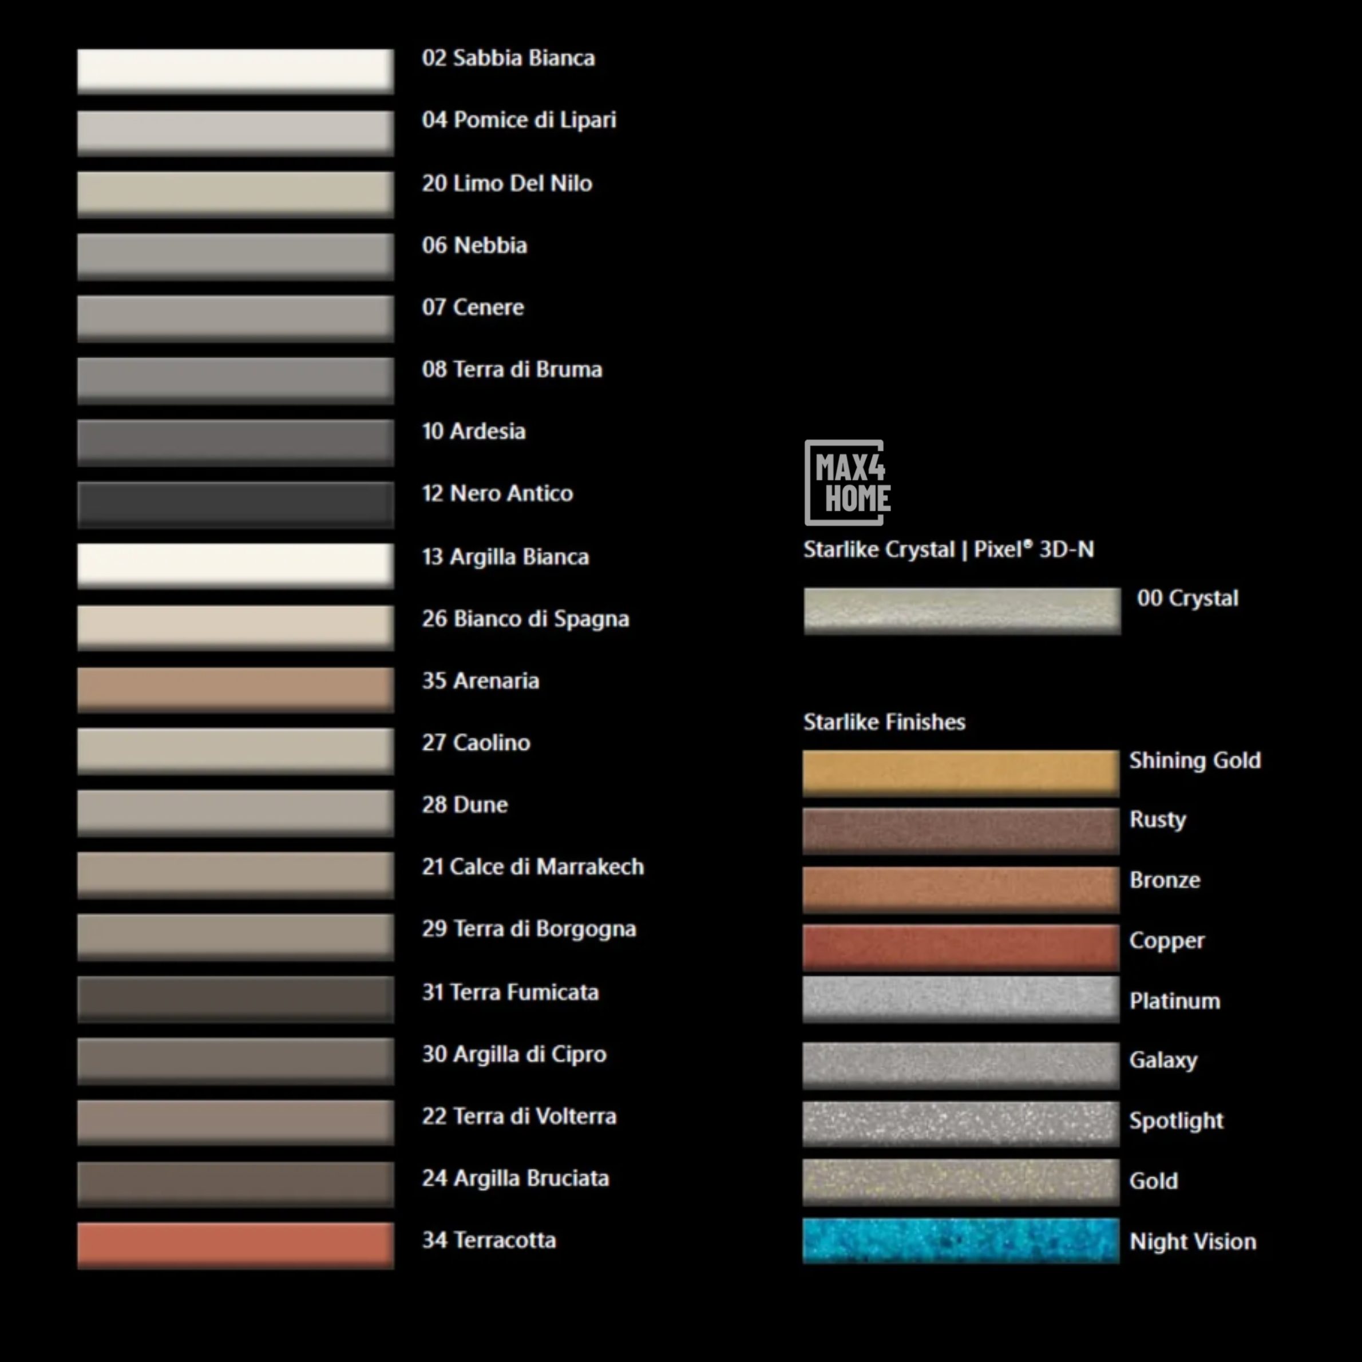Click the '27 Caolino' label
This screenshot has height=1362, width=1362.
click(x=476, y=743)
